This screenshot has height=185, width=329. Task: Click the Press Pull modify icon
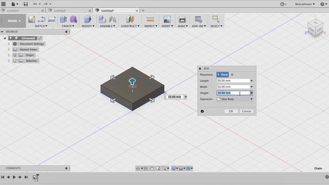(87, 20)
